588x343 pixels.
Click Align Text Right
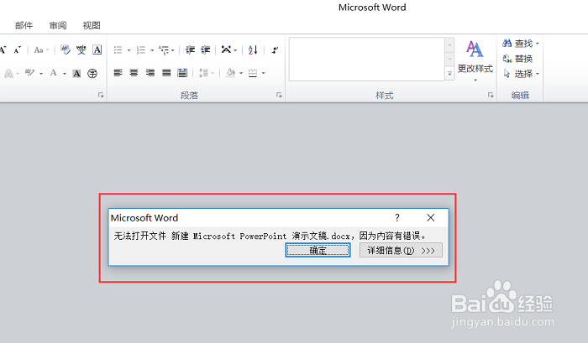coord(150,73)
